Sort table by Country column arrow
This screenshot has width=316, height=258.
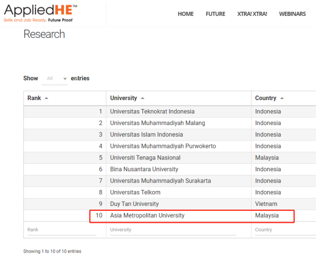coord(282,98)
